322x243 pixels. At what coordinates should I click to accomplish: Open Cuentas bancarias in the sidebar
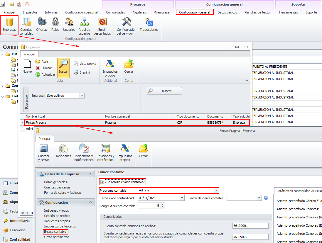click(57, 187)
